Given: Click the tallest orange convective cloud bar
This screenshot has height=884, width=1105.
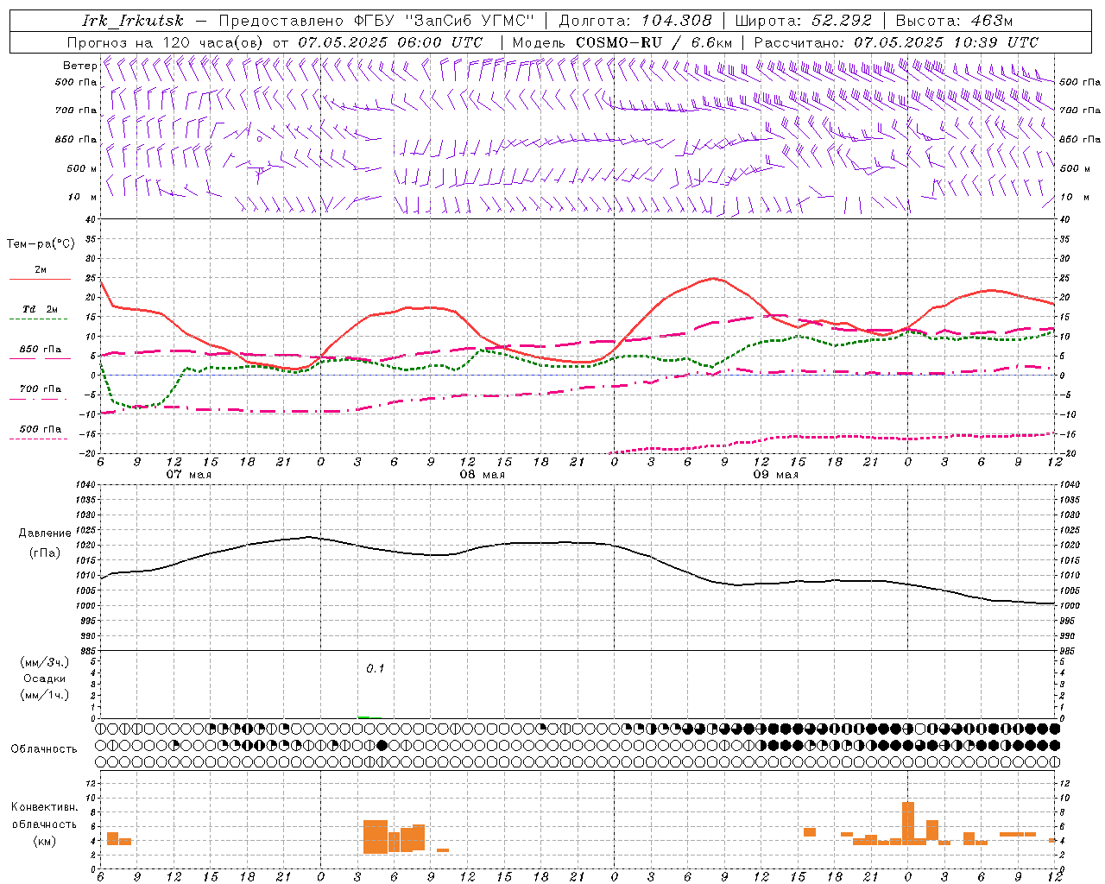Looking at the screenshot, I should [x=908, y=824].
